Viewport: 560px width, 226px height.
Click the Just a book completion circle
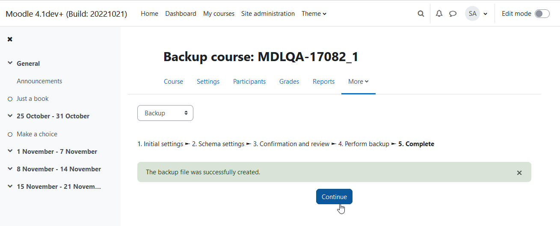click(x=10, y=99)
